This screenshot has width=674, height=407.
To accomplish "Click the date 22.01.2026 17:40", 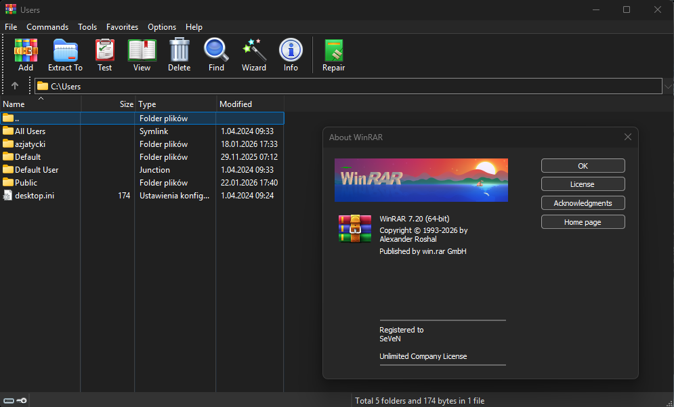I will 249,183.
